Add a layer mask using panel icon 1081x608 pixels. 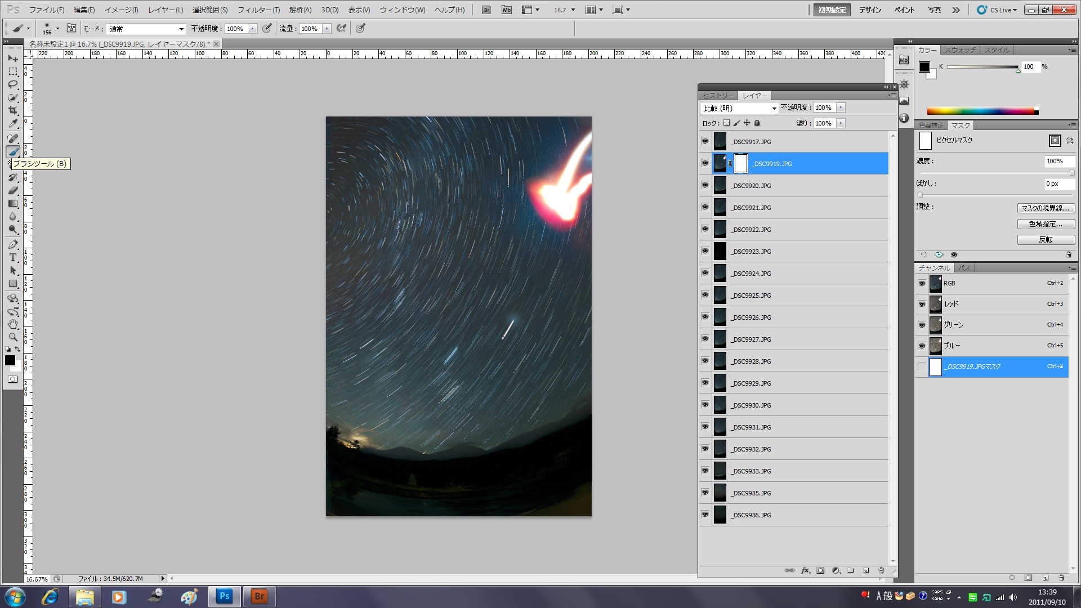[820, 570]
